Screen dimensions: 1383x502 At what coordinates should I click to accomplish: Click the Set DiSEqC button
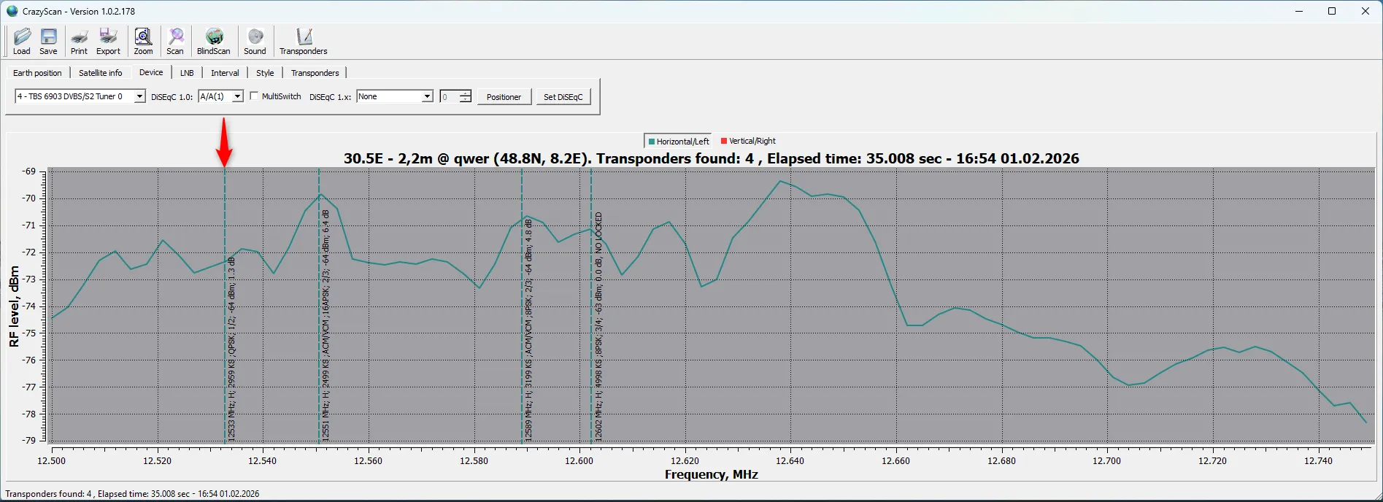[563, 97]
